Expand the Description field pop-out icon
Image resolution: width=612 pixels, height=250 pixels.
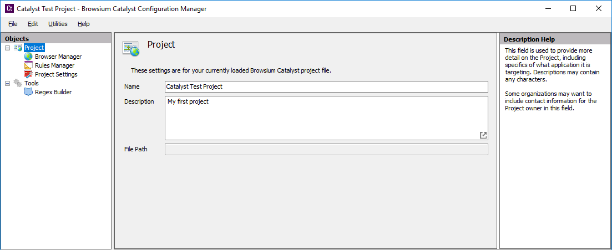pos(483,135)
